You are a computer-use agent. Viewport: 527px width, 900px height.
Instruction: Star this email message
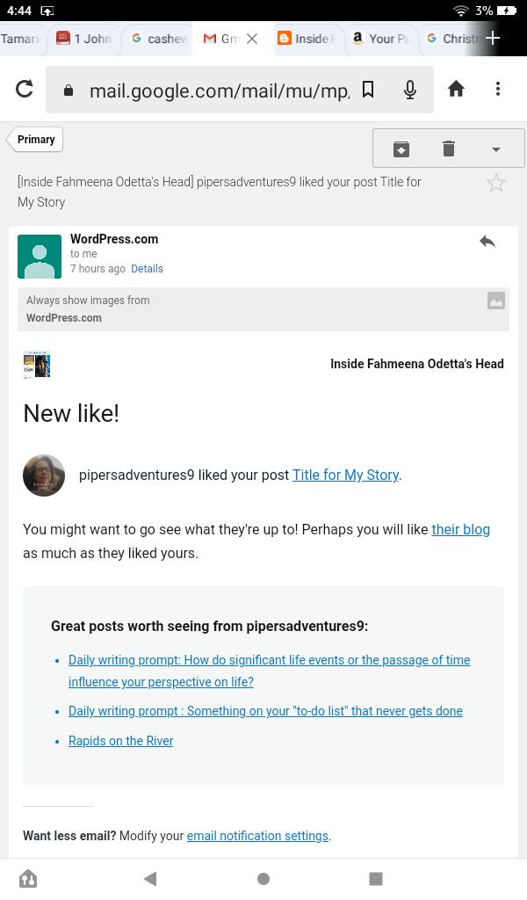(496, 183)
